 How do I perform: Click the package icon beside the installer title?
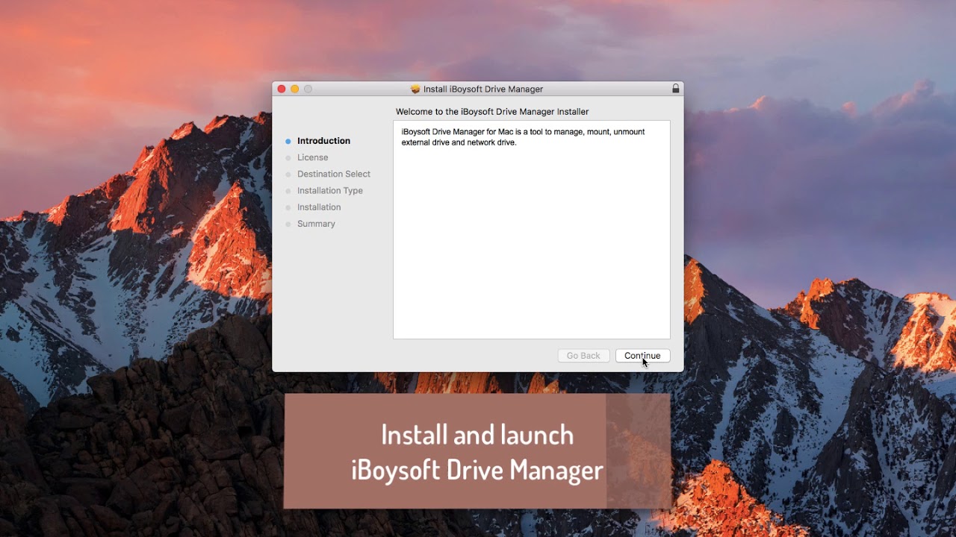coord(415,89)
